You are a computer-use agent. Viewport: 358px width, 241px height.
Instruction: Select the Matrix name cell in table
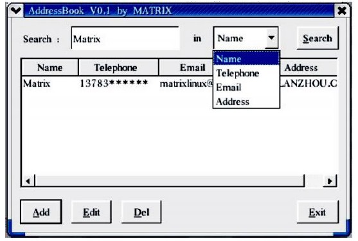click(x=37, y=84)
